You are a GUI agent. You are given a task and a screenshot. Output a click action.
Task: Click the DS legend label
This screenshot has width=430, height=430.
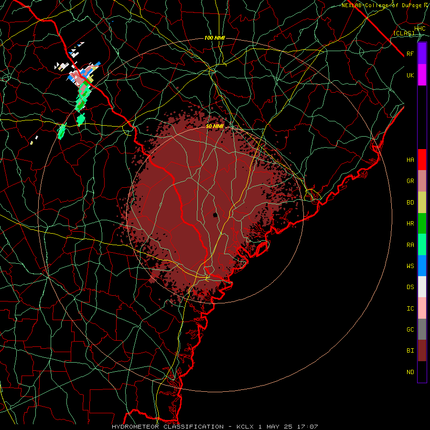(410, 287)
